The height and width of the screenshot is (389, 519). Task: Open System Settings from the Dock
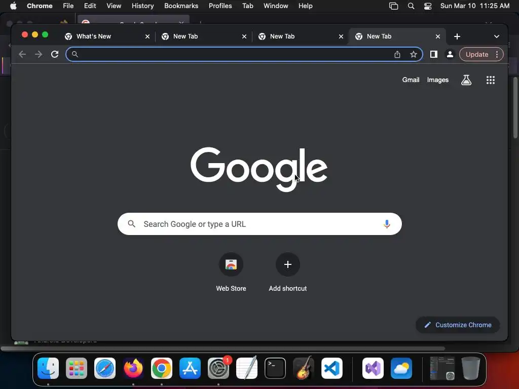click(x=218, y=368)
